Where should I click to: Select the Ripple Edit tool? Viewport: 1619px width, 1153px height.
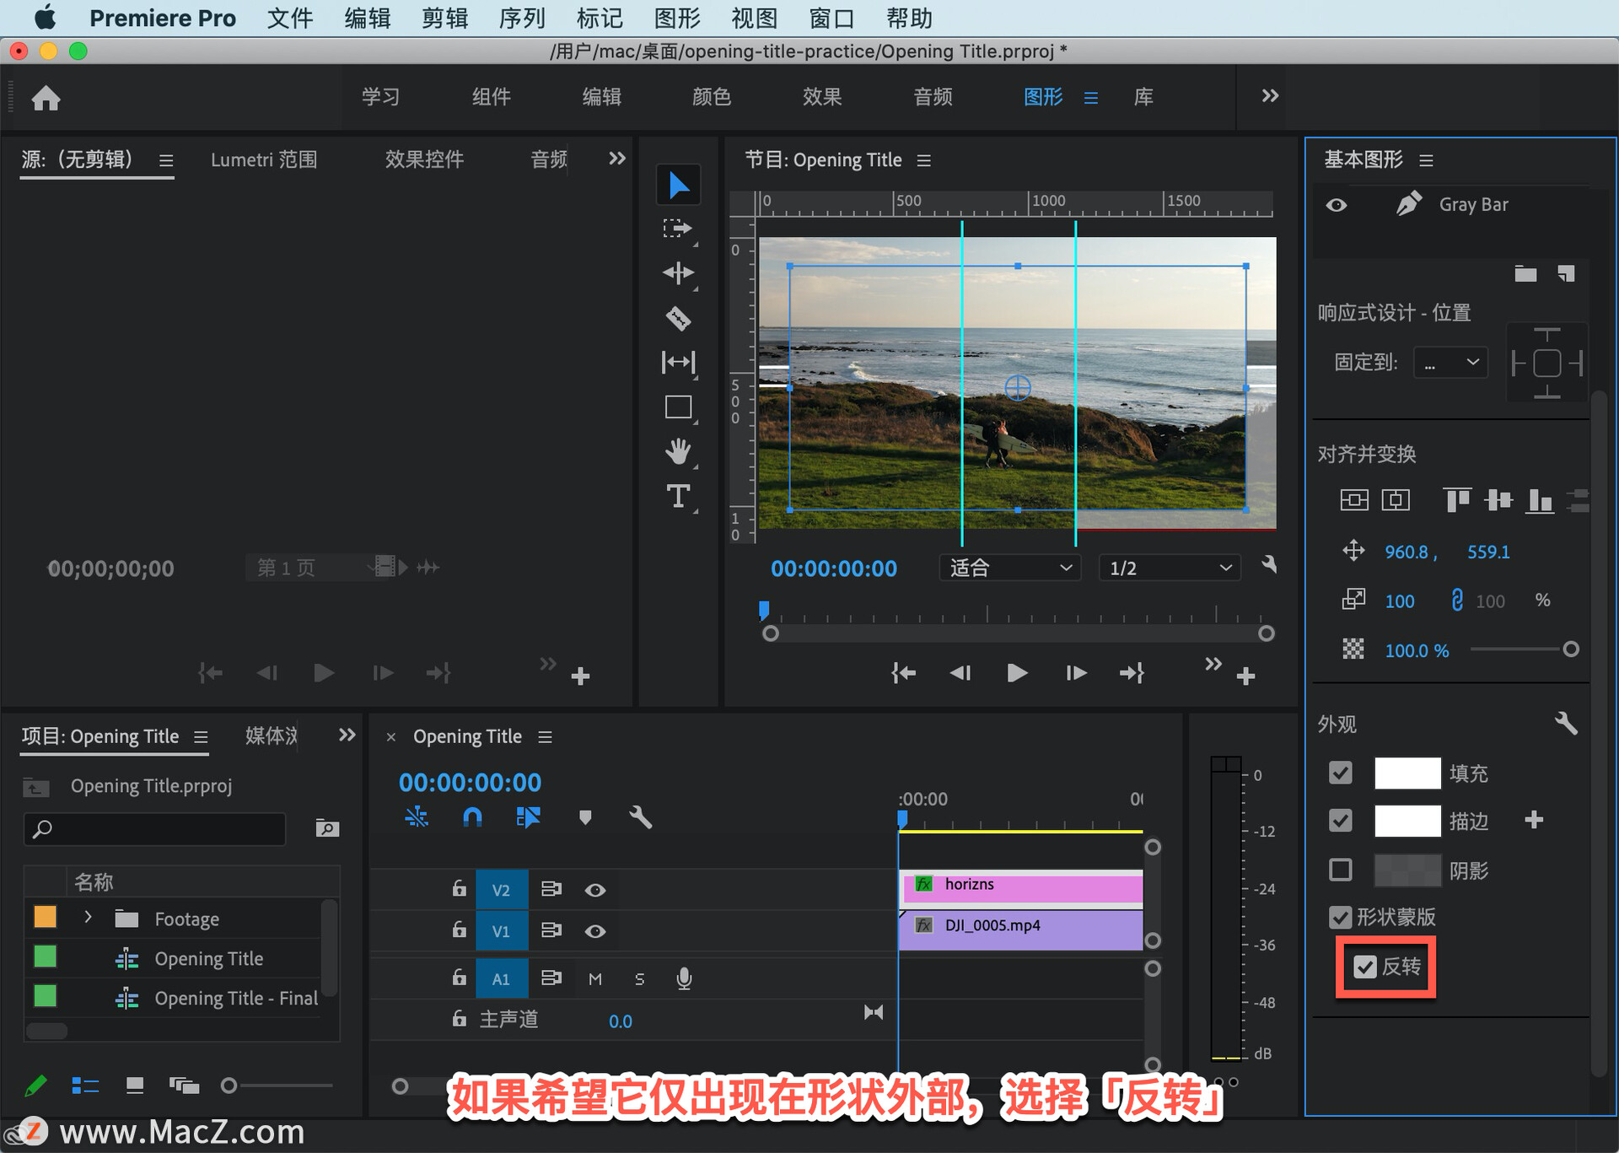point(678,272)
